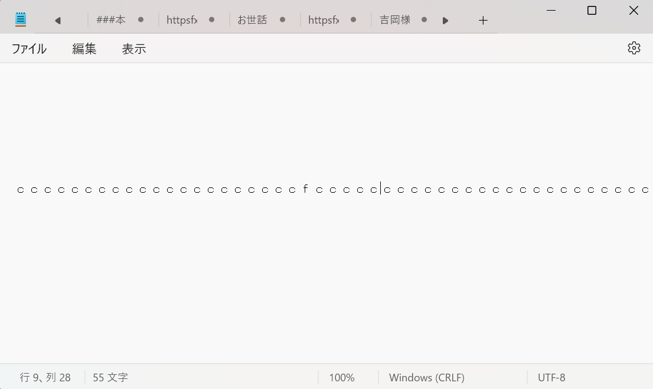Switch to the ###本 tab

(x=112, y=20)
